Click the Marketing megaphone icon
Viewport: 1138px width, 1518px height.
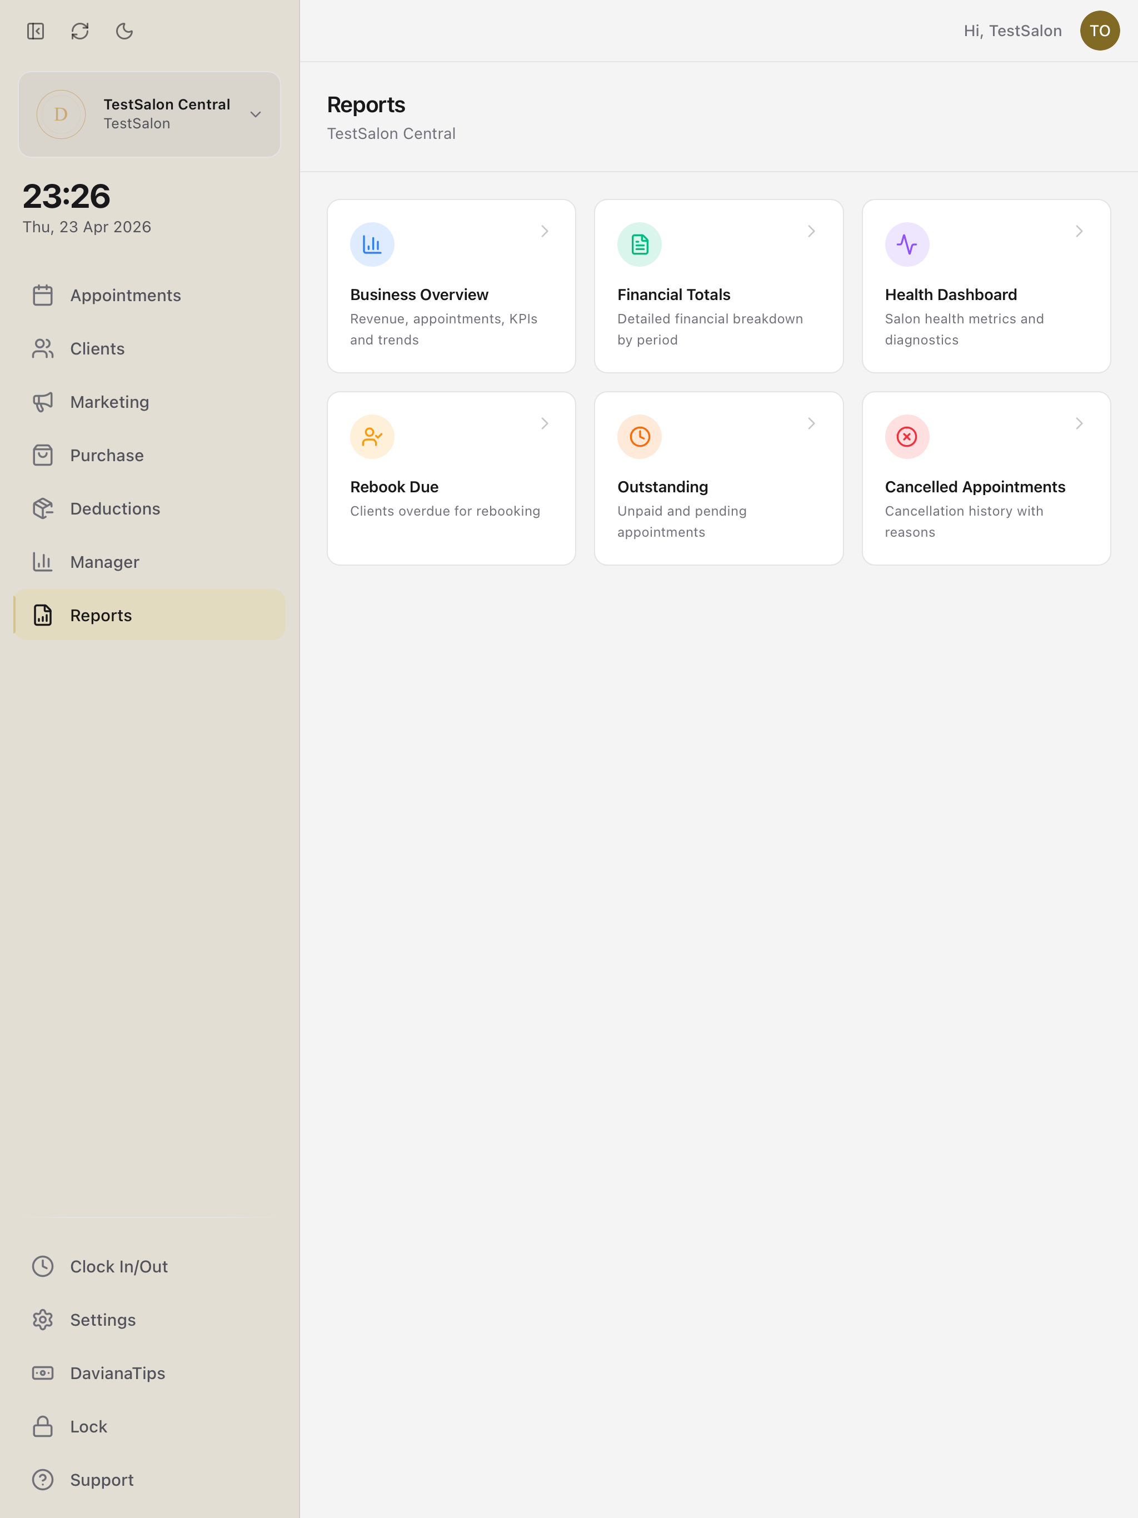pos(43,402)
